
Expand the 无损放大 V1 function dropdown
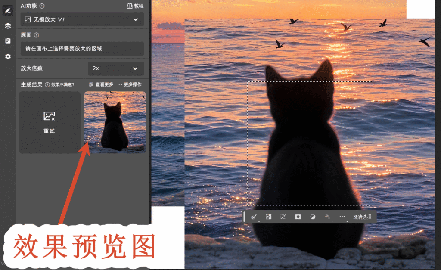[82, 19]
